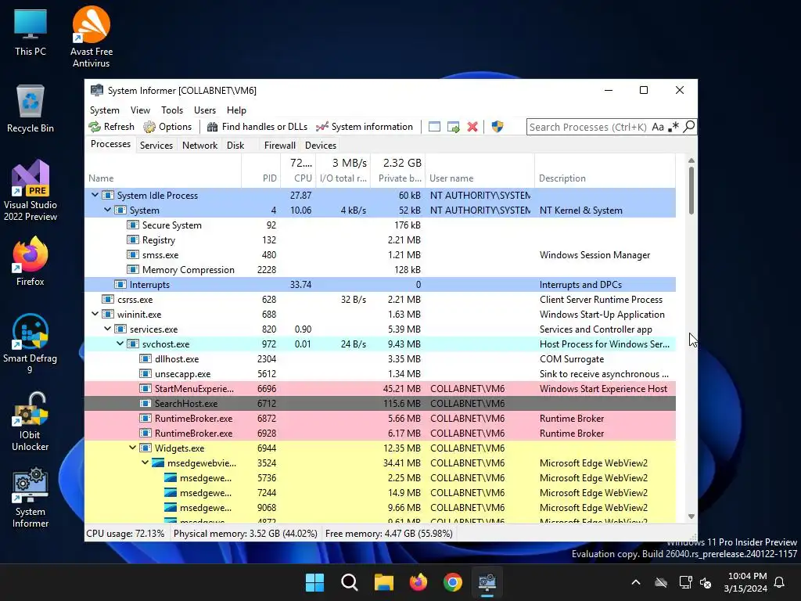
Task: Select Visual Studio 2022 Preview desktop icon
Action: (31, 190)
